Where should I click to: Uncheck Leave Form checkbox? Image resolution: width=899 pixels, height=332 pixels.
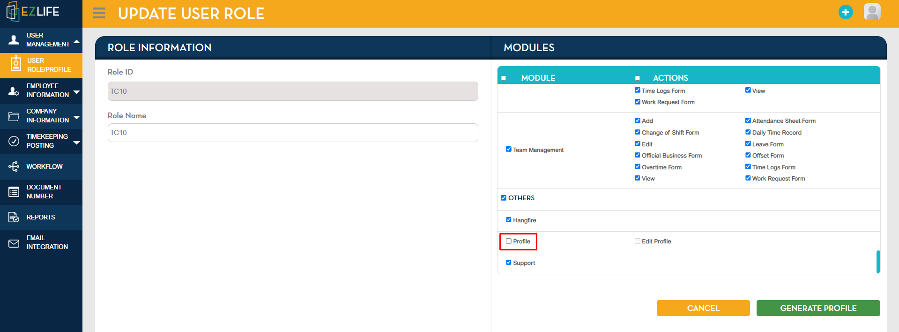(x=748, y=144)
